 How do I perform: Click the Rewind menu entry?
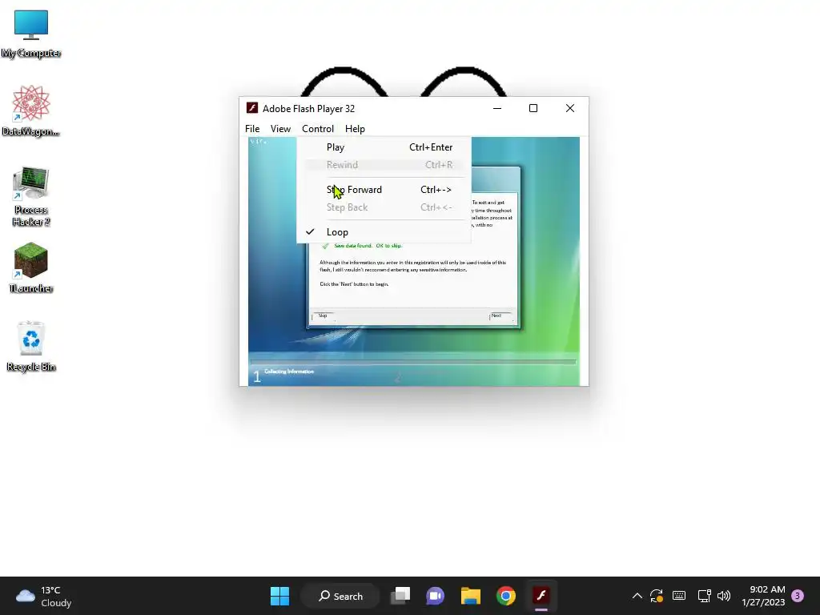click(x=384, y=165)
